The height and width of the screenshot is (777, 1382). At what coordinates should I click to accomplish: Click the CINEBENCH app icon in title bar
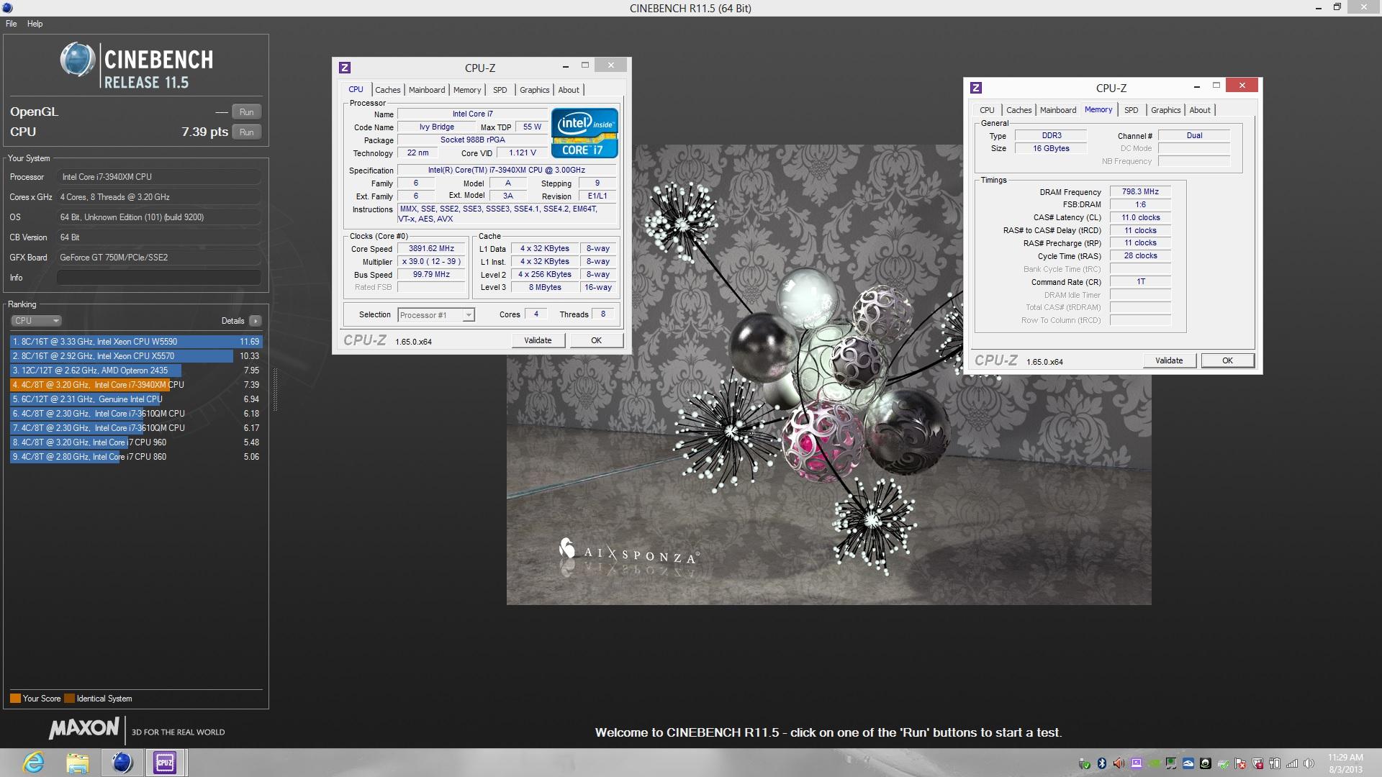[7, 8]
